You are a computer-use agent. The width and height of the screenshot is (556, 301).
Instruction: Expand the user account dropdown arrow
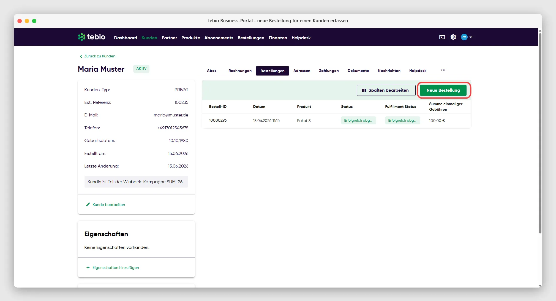471,37
